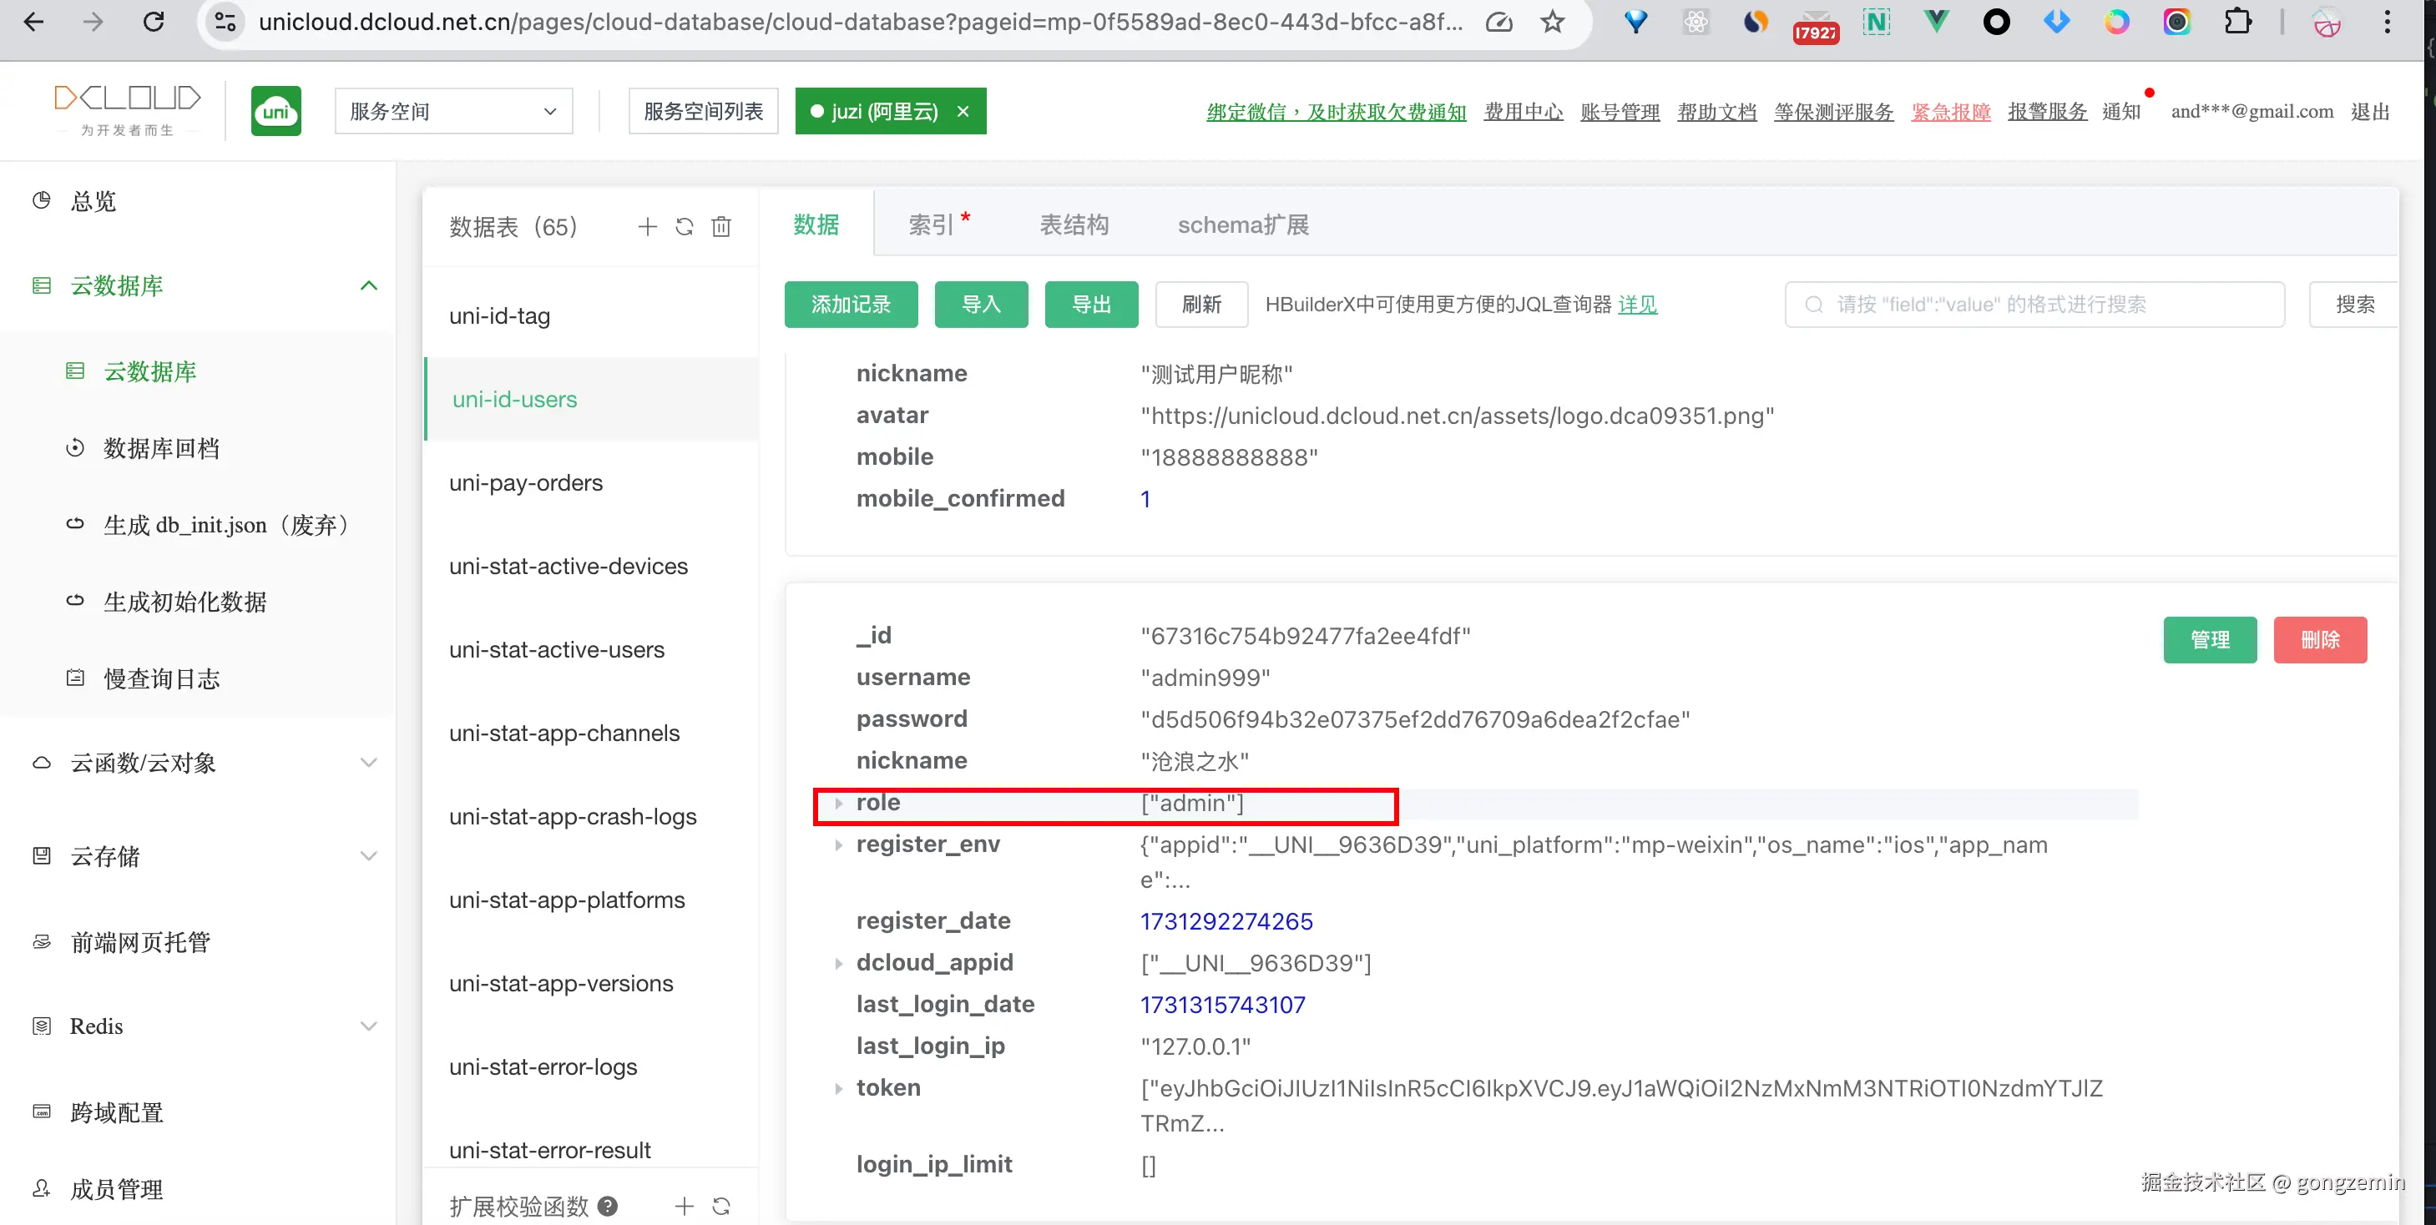Bookmark this page with star icon

pos(1552,22)
